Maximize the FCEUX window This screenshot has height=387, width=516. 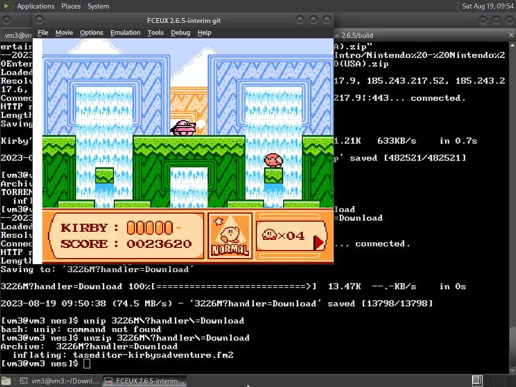coord(313,20)
